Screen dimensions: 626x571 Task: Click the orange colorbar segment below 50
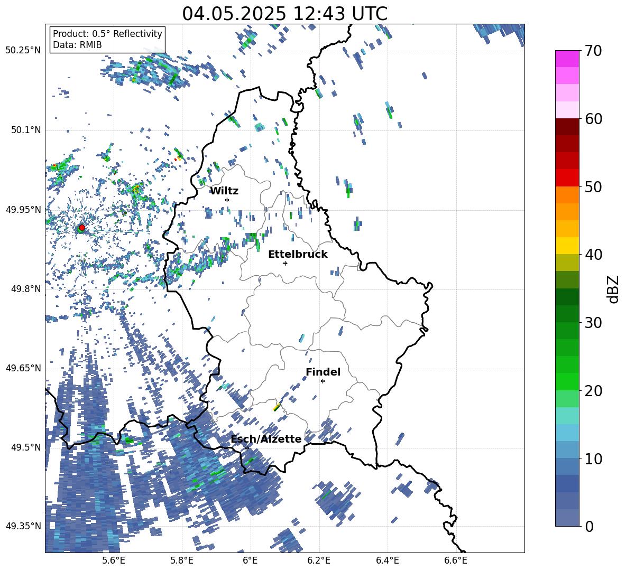567,195
